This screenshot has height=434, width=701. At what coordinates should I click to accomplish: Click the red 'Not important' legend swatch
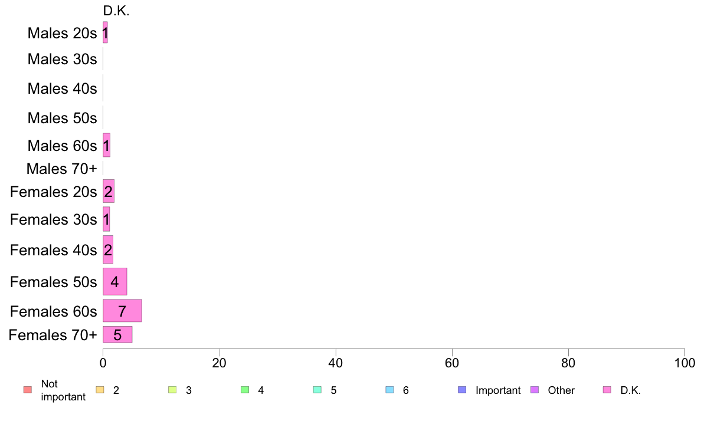tap(27, 390)
